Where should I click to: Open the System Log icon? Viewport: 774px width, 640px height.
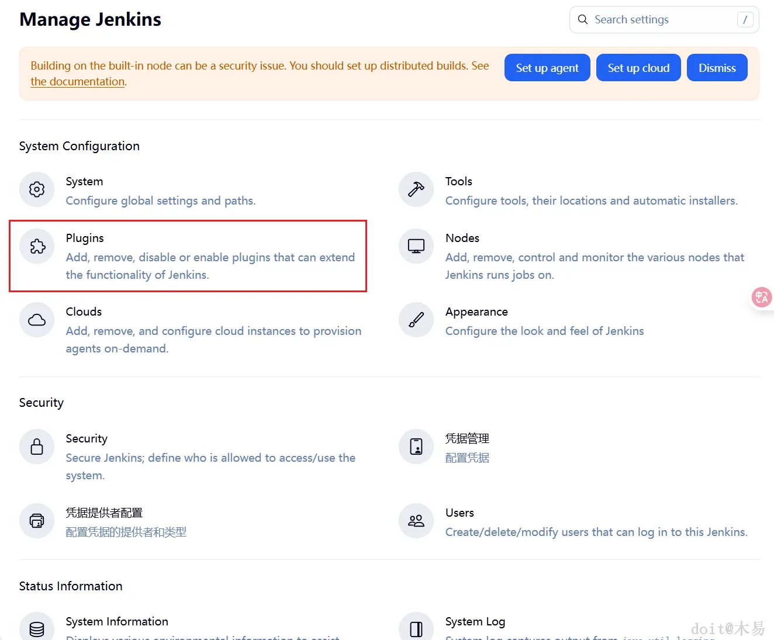(416, 628)
